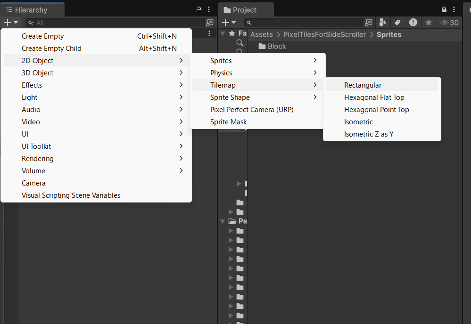Open the Tilemap submenu entry

tap(222, 85)
